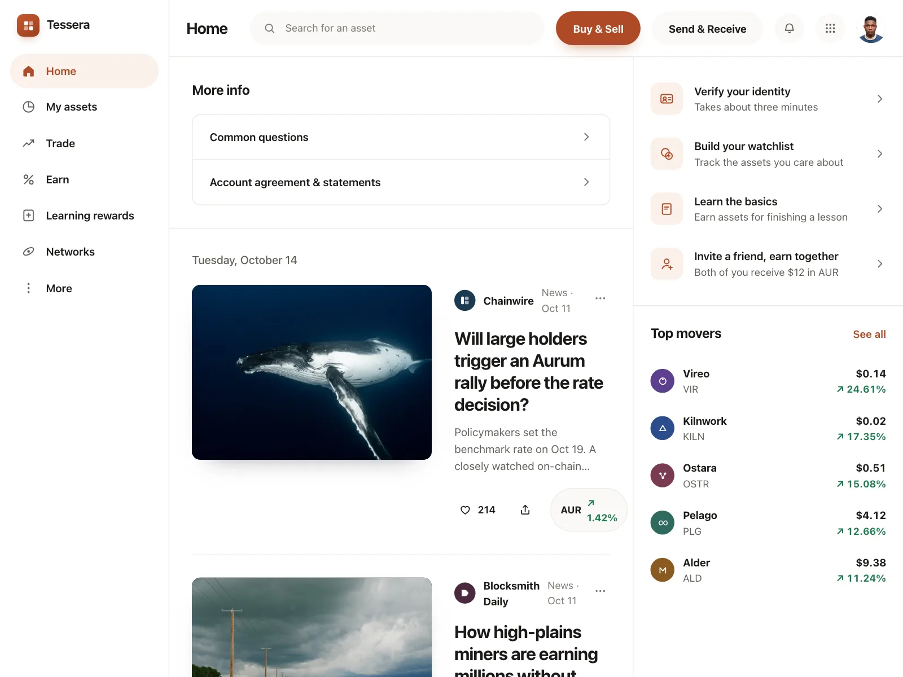Like the Aurum rally article heart icon
Screen dimensions: 903x677
pos(465,510)
